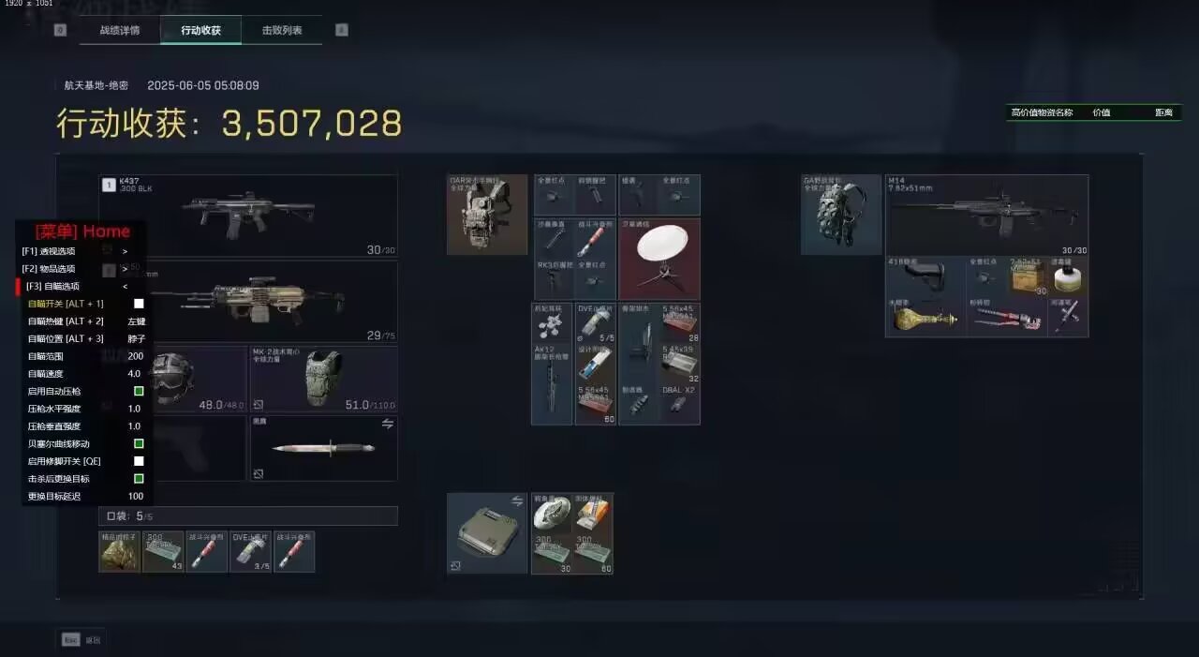Select the green safe box container
The image size is (1199, 657).
tap(487, 532)
